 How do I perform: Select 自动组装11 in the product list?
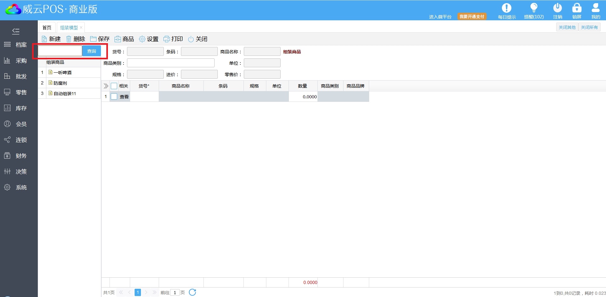tap(65, 94)
